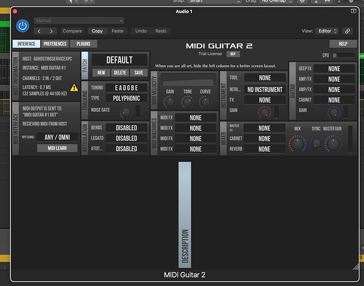Adjust the instrument Gain knob
Viewport: 364px width, 286px height.
264,112
